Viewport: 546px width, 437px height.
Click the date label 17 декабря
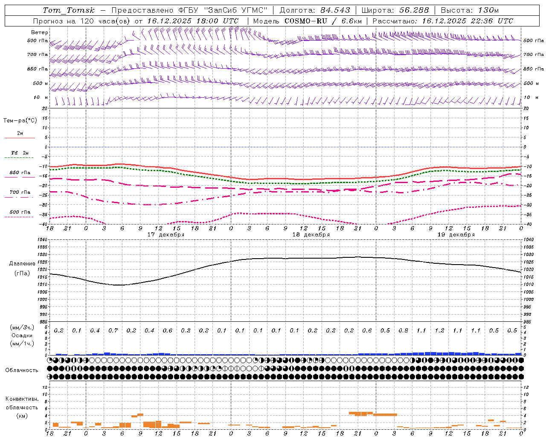click(x=166, y=235)
